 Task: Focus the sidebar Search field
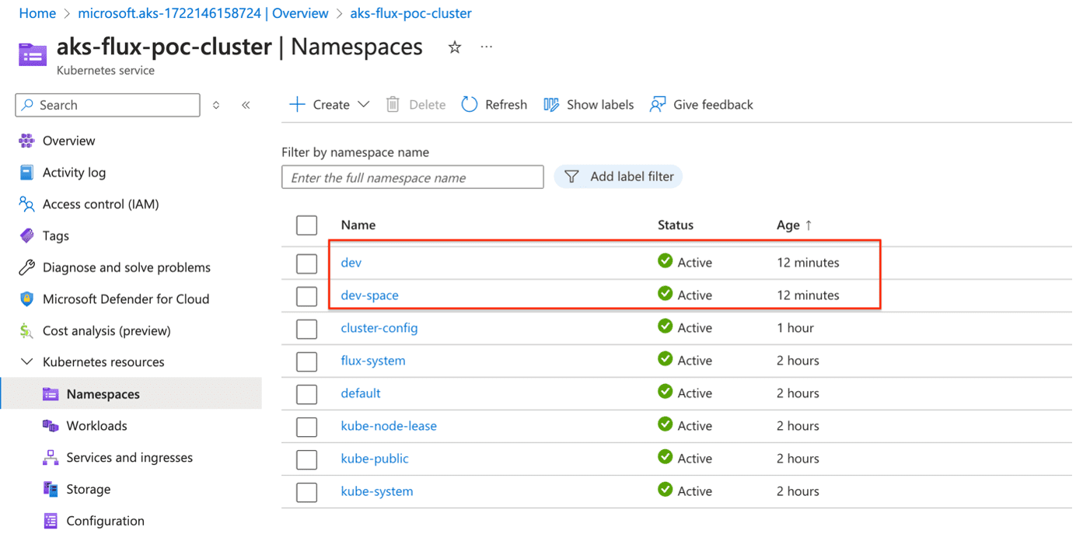108,105
